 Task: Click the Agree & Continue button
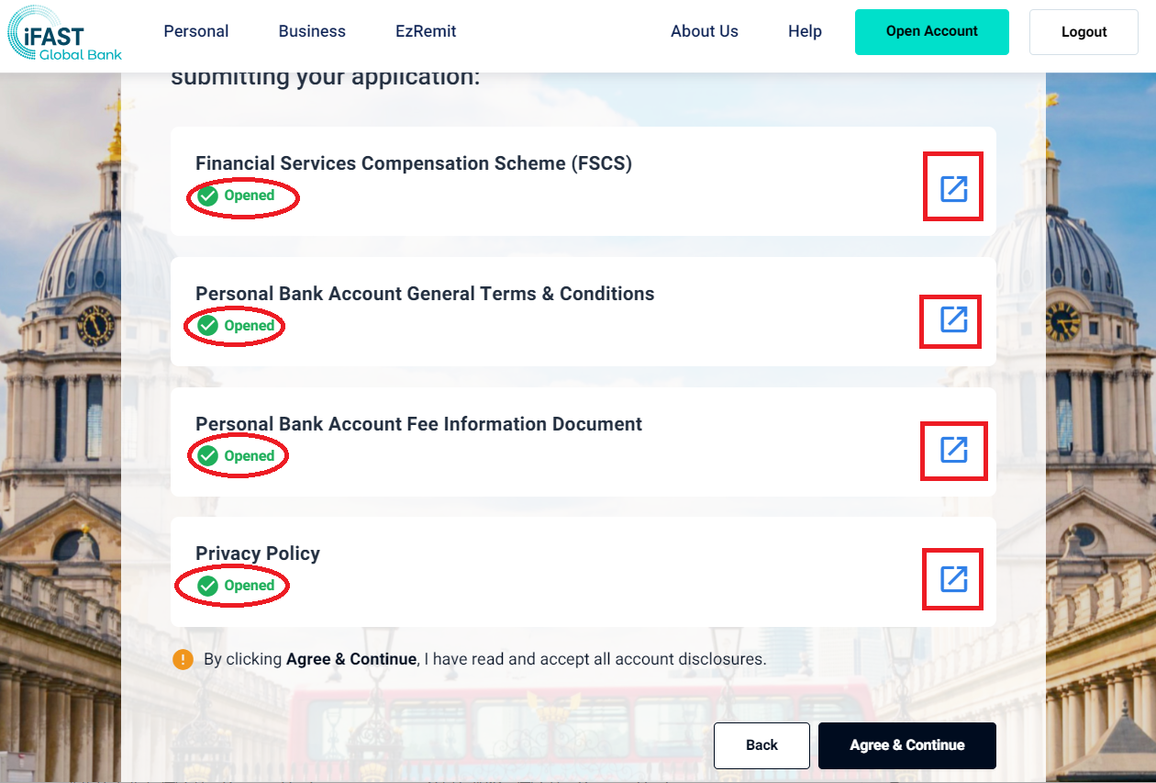906,745
